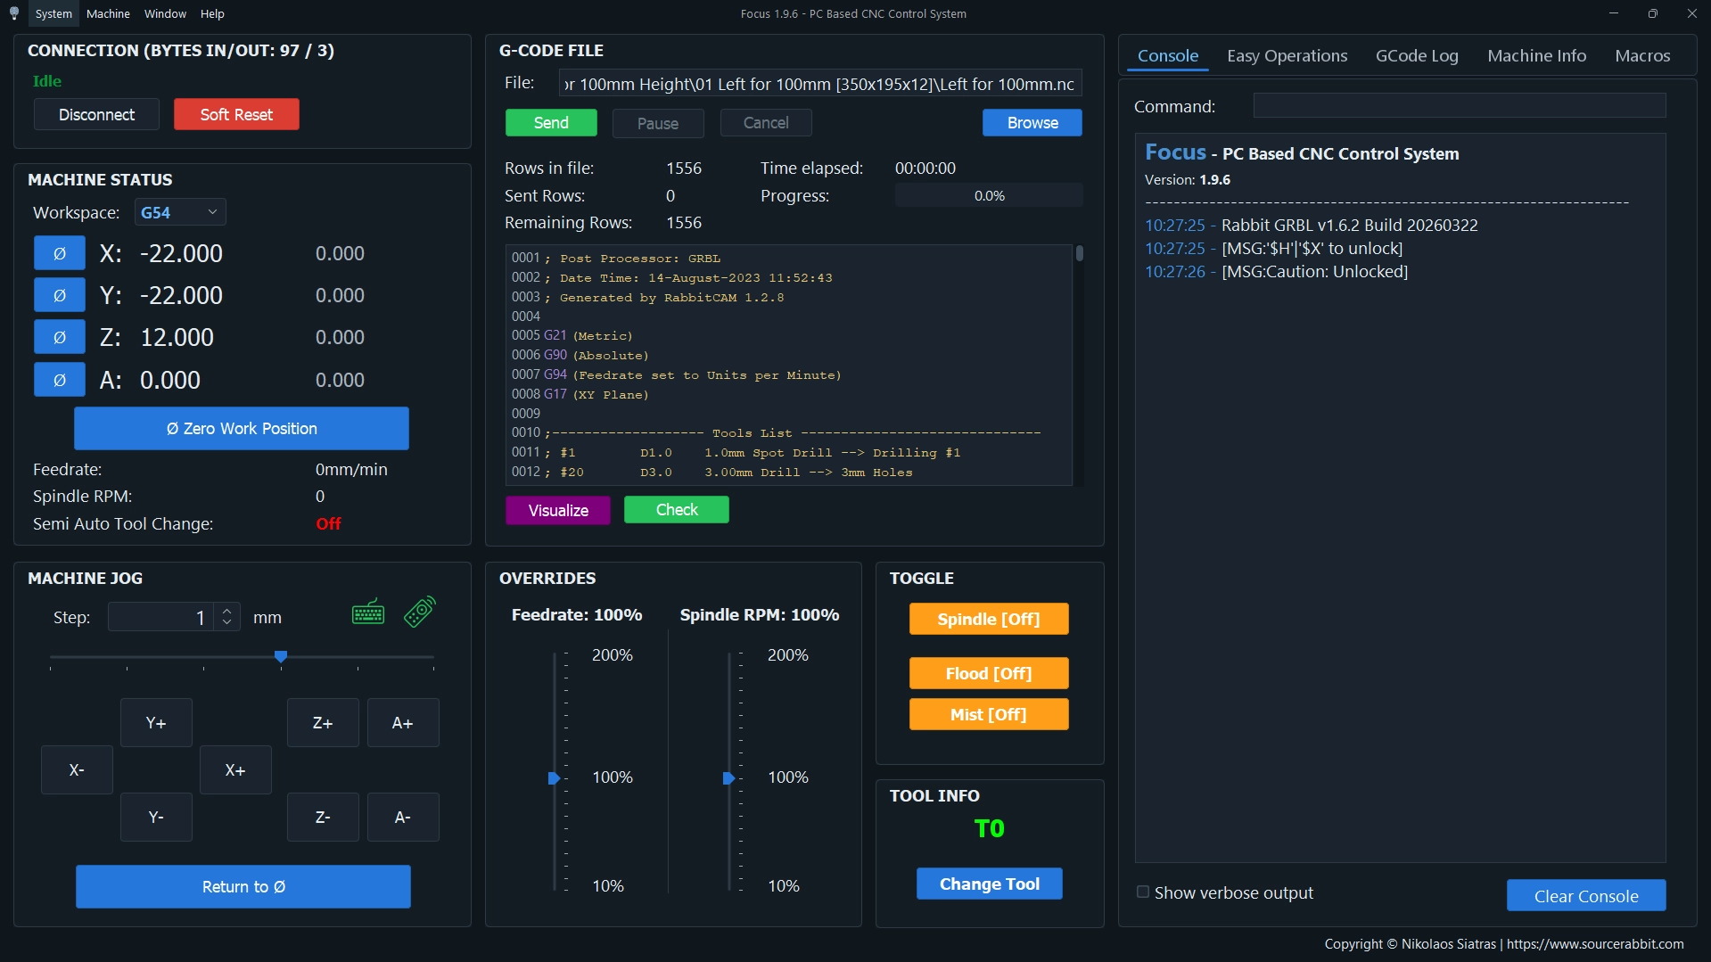1711x962 pixels.
Task: Click the Idle connection status text
Action: pyautogui.click(x=47, y=81)
